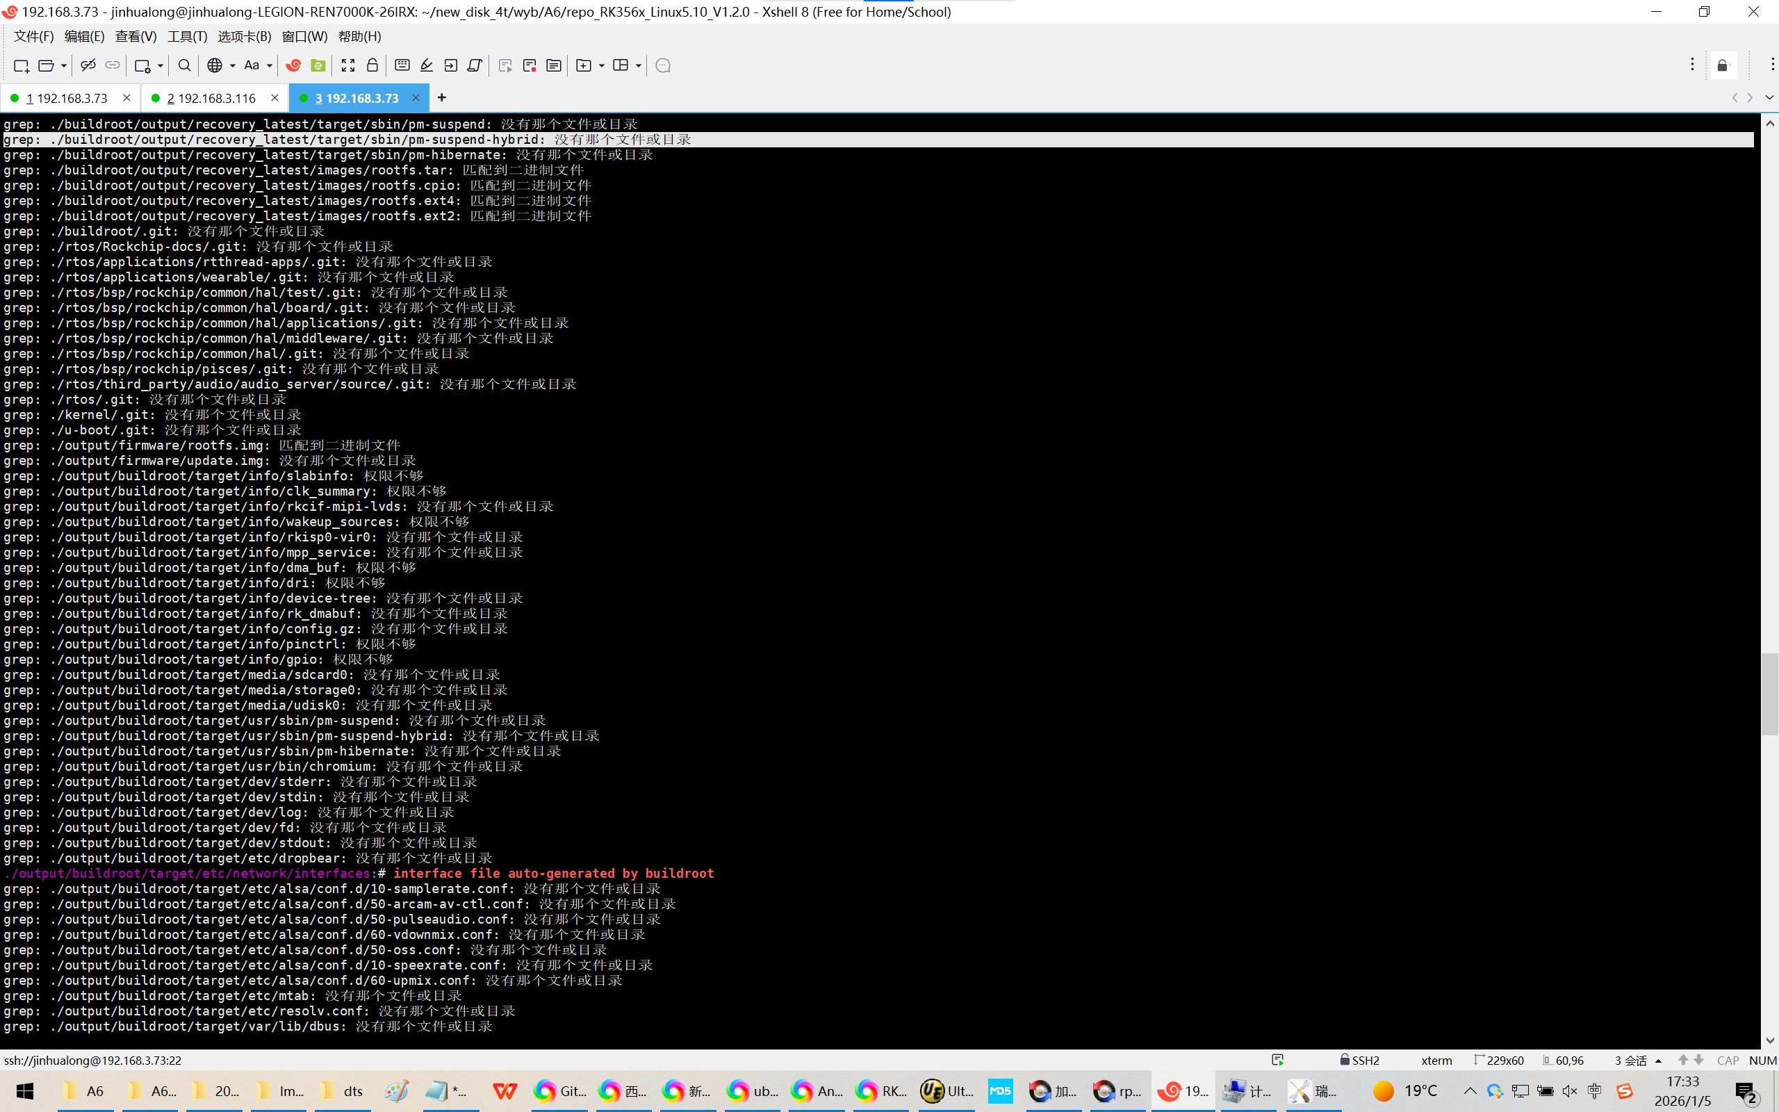Image resolution: width=1779 pixels, height=1112 pixels.
Task: Expand the Aa font dropdown arrow
Action: tap(269, 65)
